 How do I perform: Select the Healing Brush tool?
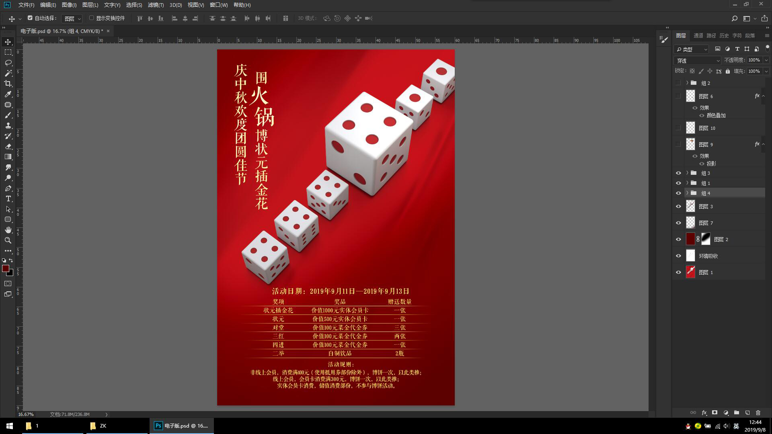pyautogui.click(x=8, y=104)
